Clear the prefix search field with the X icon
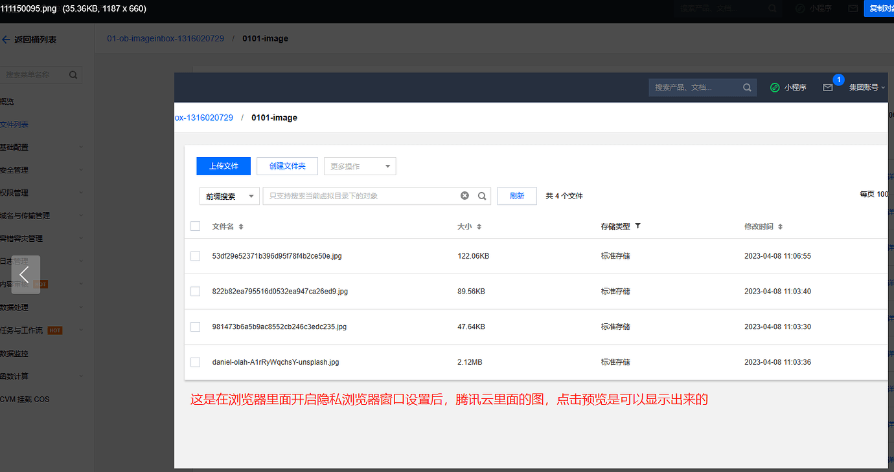 click(464, 196)
